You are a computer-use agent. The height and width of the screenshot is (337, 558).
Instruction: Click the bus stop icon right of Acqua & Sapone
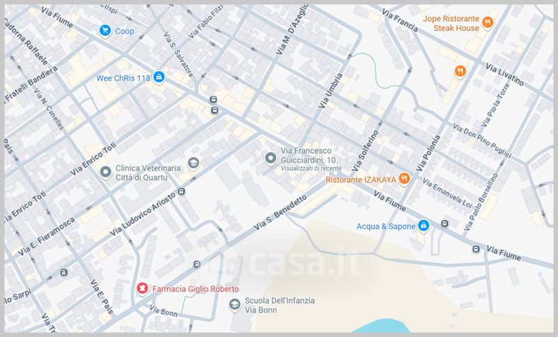(x=444, y=224)
